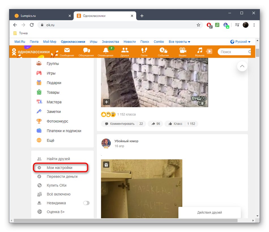This screenshot has width=269, height=232.
Task: Expand the Все проекты dropdown
Action: click(179, 42)
